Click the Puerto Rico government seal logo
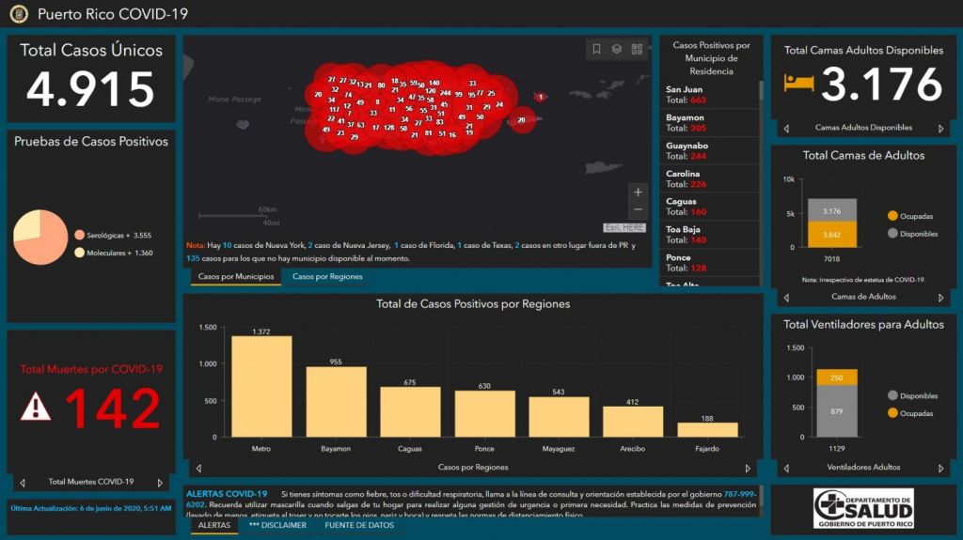 (x=20, y=14)
